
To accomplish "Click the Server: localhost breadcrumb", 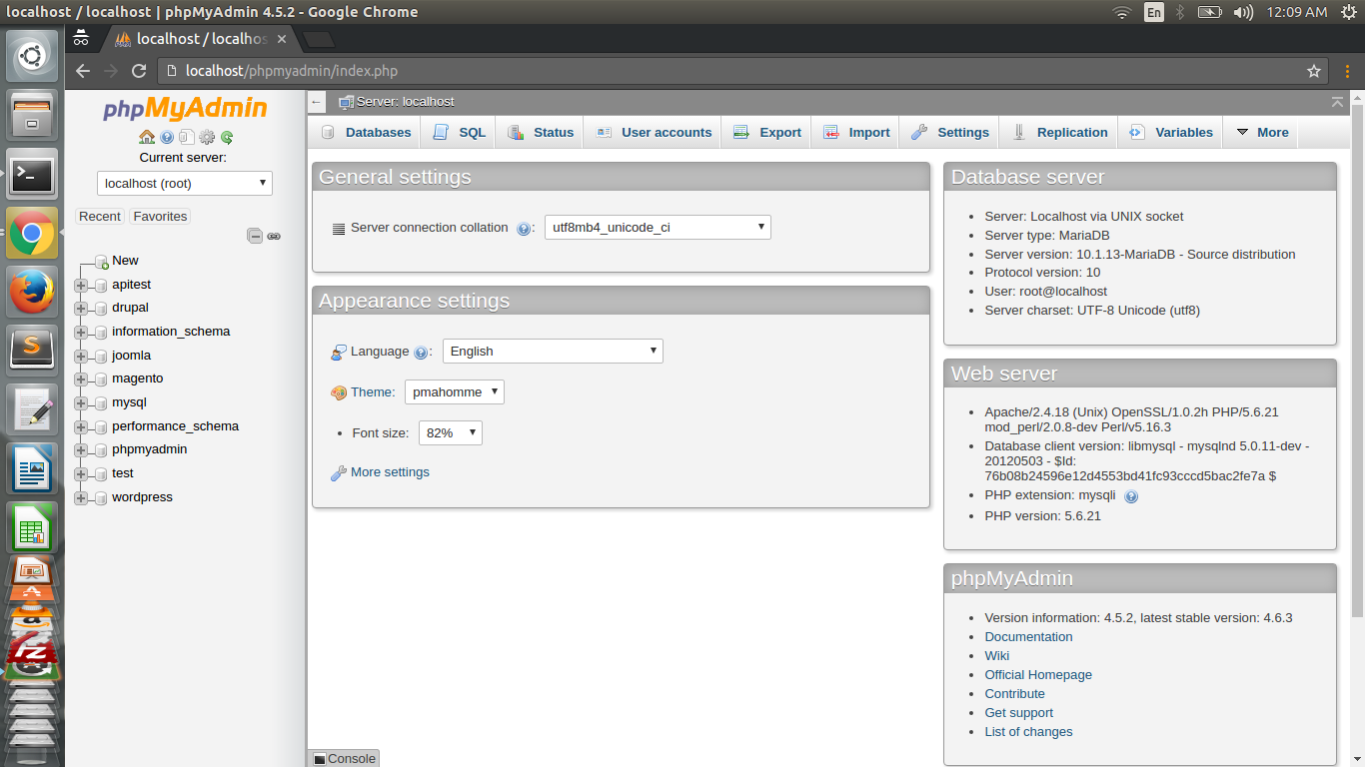I will [405, 102].
